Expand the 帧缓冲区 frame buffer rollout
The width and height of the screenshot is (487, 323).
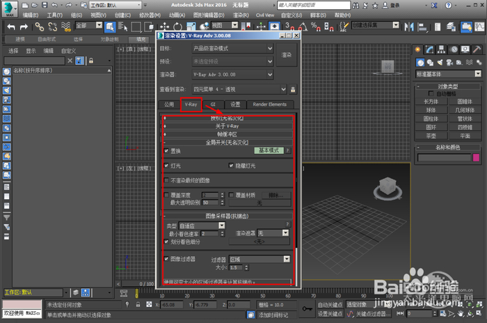click(x=227, y=134)
